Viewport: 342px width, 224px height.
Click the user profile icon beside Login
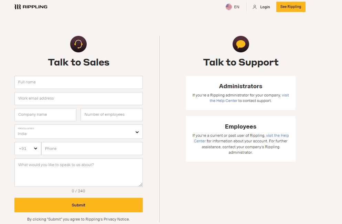point(255,7)
